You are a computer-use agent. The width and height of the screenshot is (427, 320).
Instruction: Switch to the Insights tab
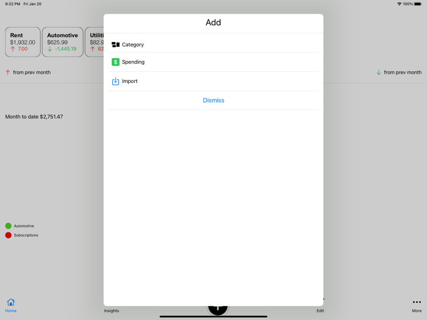(112, 310)
